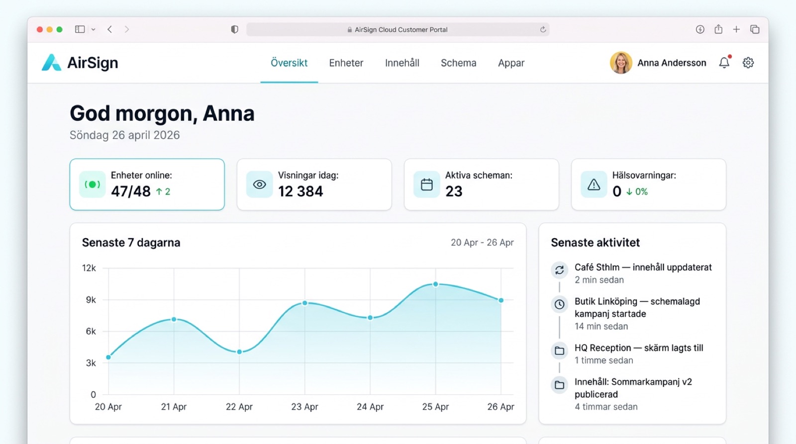
Task: Click the 25 Apr chart data point
Action: [x=436, y=284]
